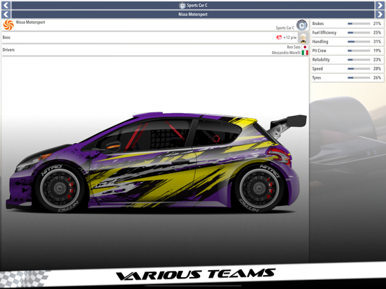Click the Boss row label
Screen dimensions: 386x289
click(x=6, y=38)
